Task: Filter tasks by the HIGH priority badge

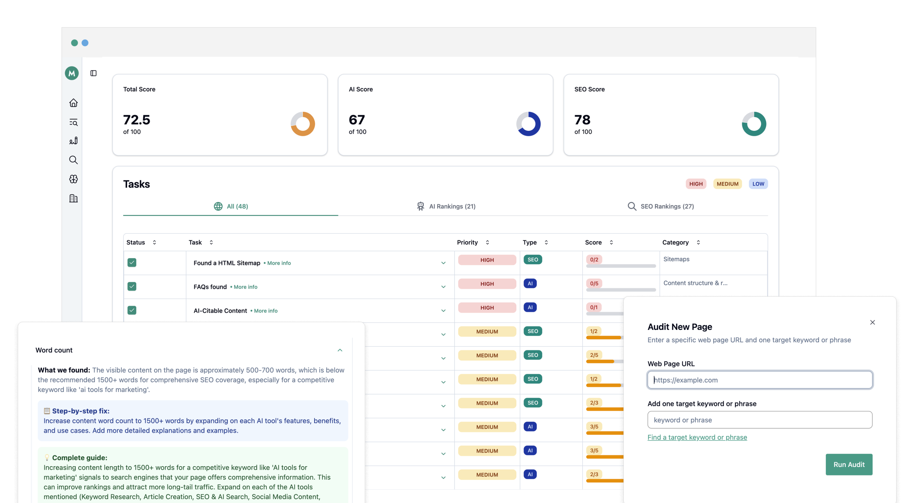Action: tap(695, 184)
